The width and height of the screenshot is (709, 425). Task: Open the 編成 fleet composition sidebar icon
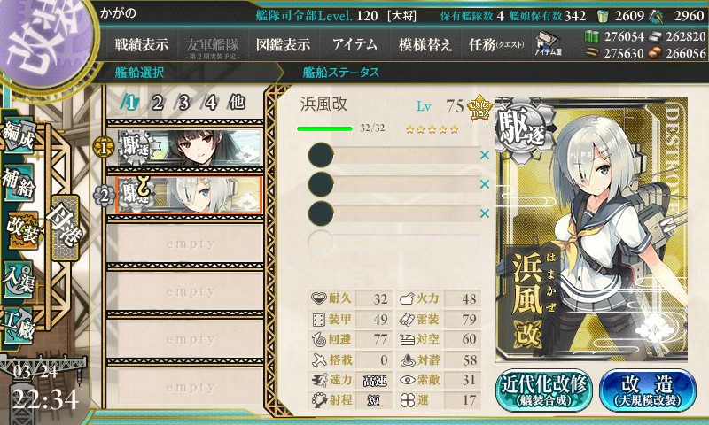(x=19, y=136)
